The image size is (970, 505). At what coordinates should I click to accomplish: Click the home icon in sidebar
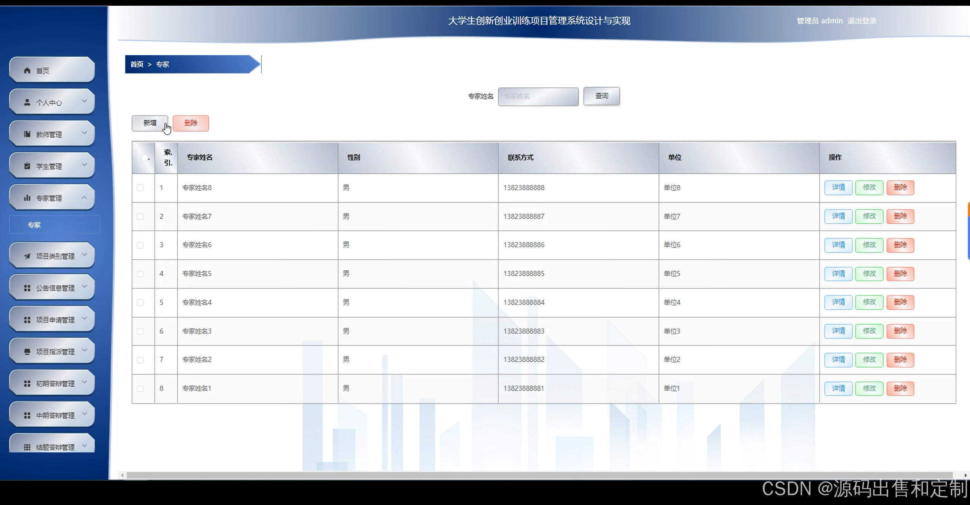click(27, 71)
